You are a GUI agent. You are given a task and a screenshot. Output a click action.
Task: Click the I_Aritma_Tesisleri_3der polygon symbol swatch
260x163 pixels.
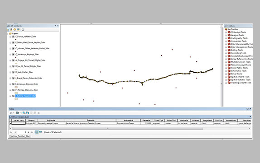click(x=16, y=99)
